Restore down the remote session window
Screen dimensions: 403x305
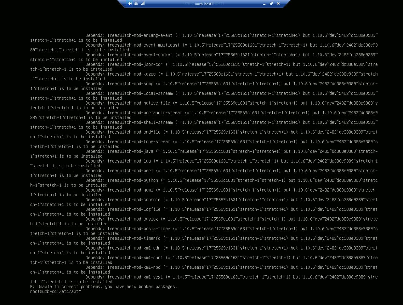click(x=271, y=3)
